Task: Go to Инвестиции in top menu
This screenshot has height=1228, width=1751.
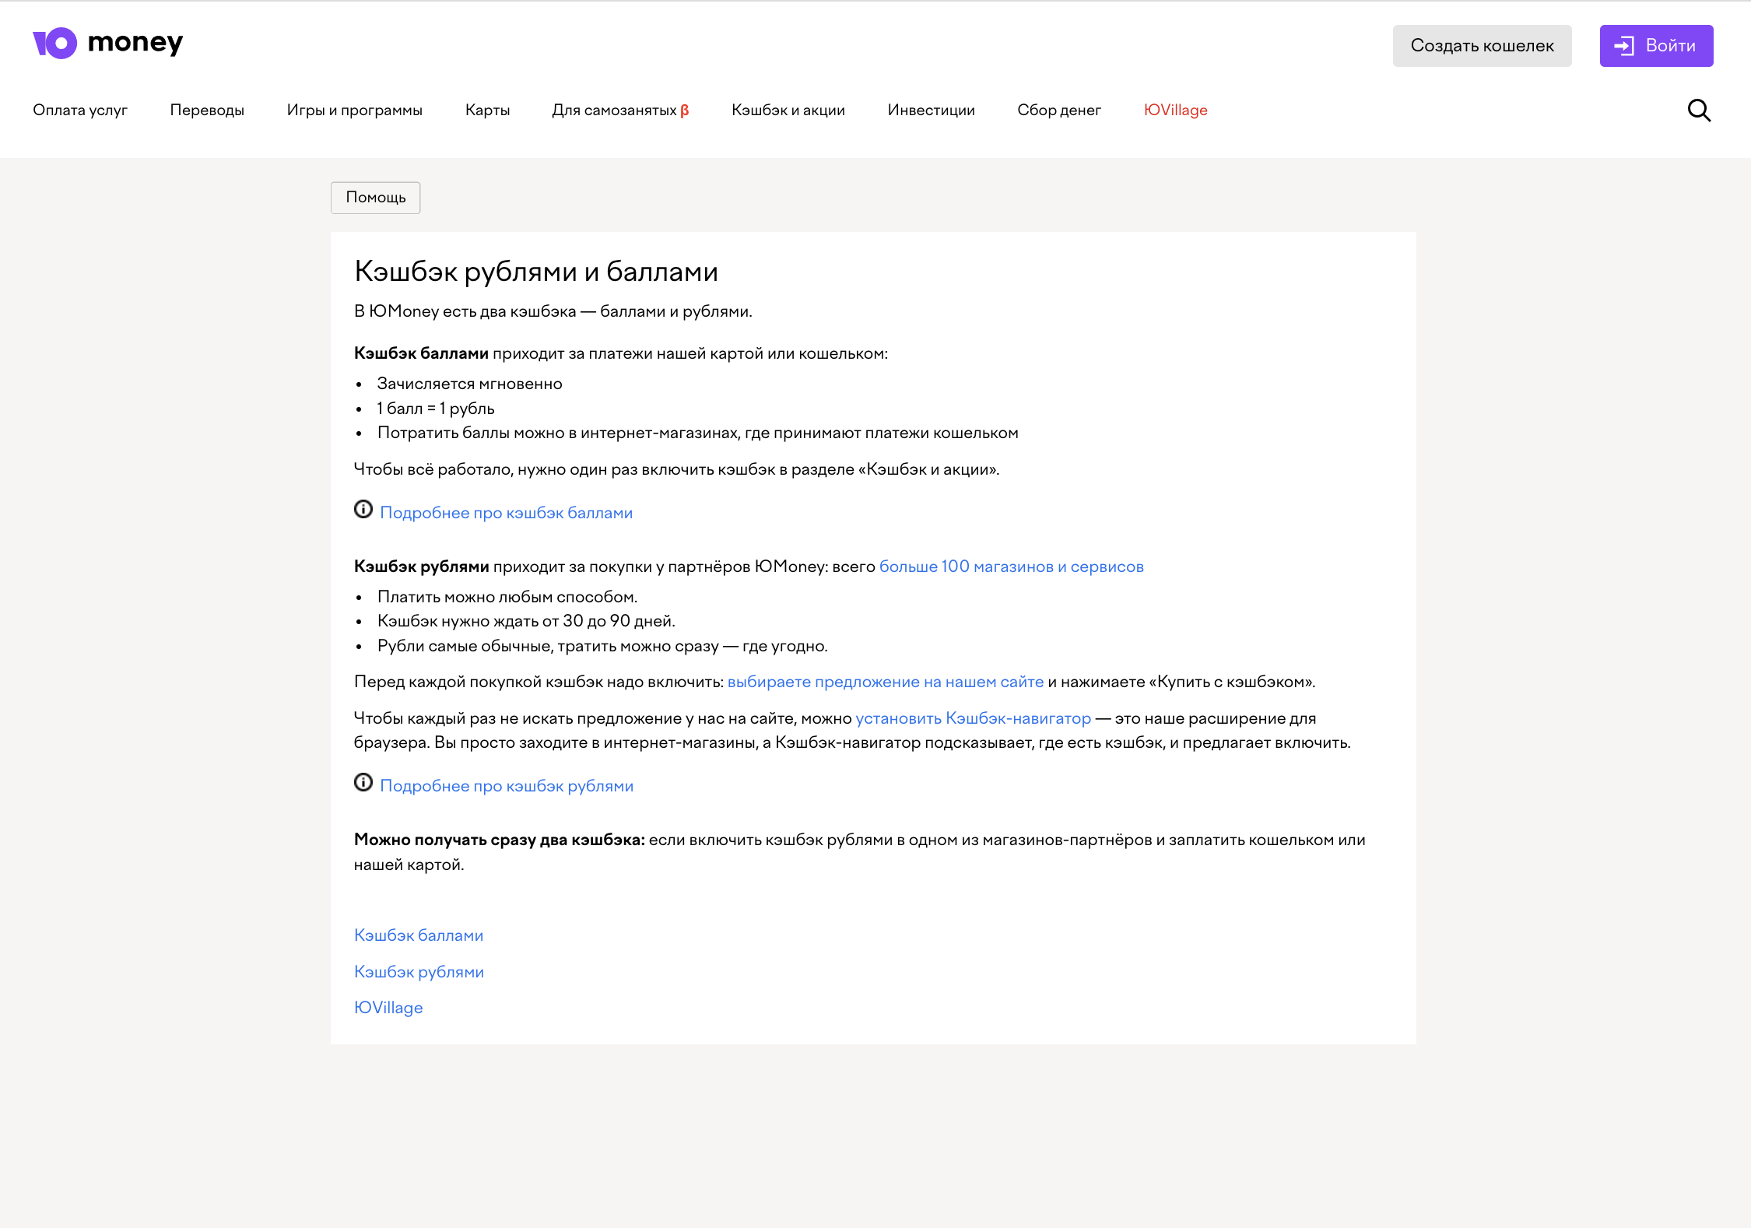Action: click(931, 111)
